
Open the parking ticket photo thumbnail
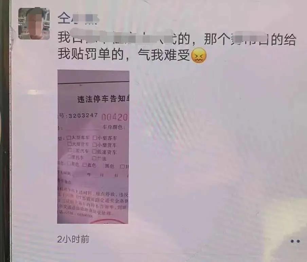pos(93,147)
